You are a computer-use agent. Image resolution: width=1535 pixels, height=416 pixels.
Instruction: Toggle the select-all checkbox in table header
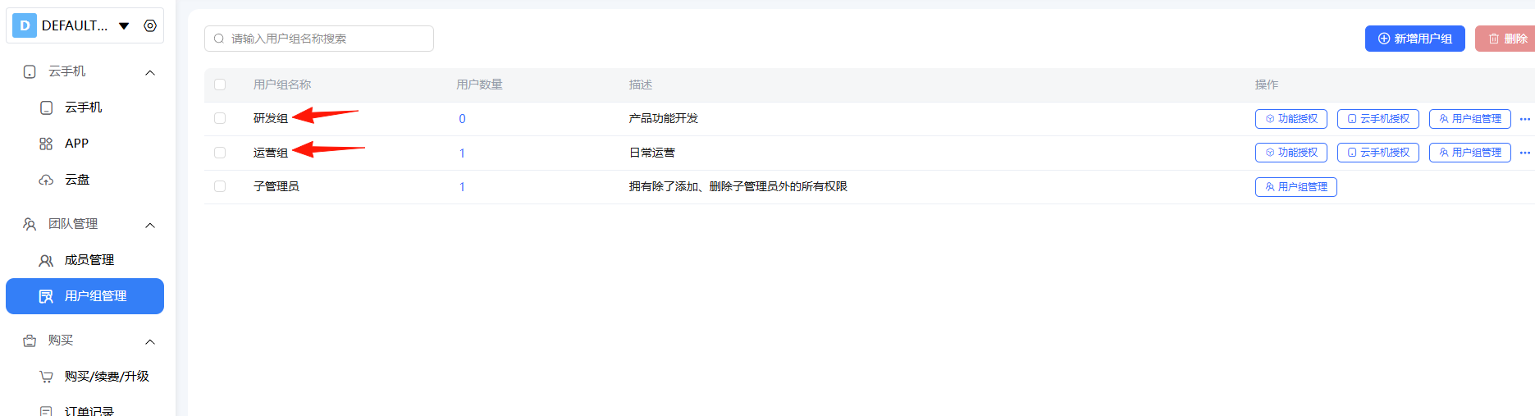(x=220, y=85)
